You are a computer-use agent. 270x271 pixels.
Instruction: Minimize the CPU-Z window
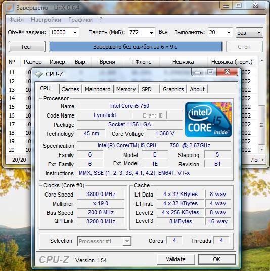pyautogui.click(x=198, y=72)
